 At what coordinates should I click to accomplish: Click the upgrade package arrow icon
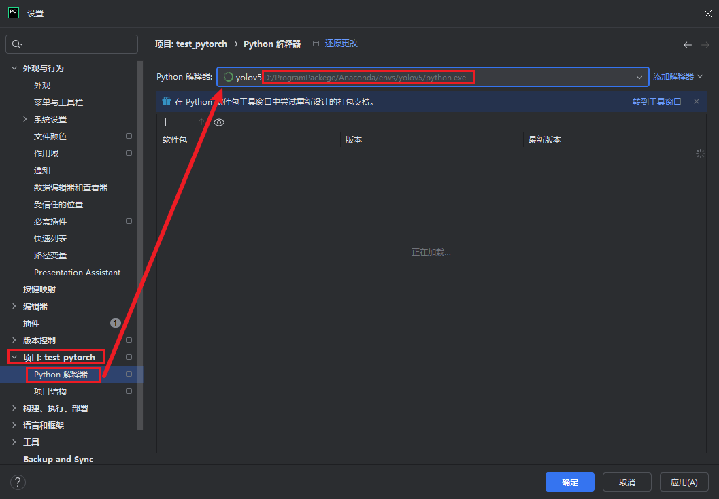[x=201, y=122]
